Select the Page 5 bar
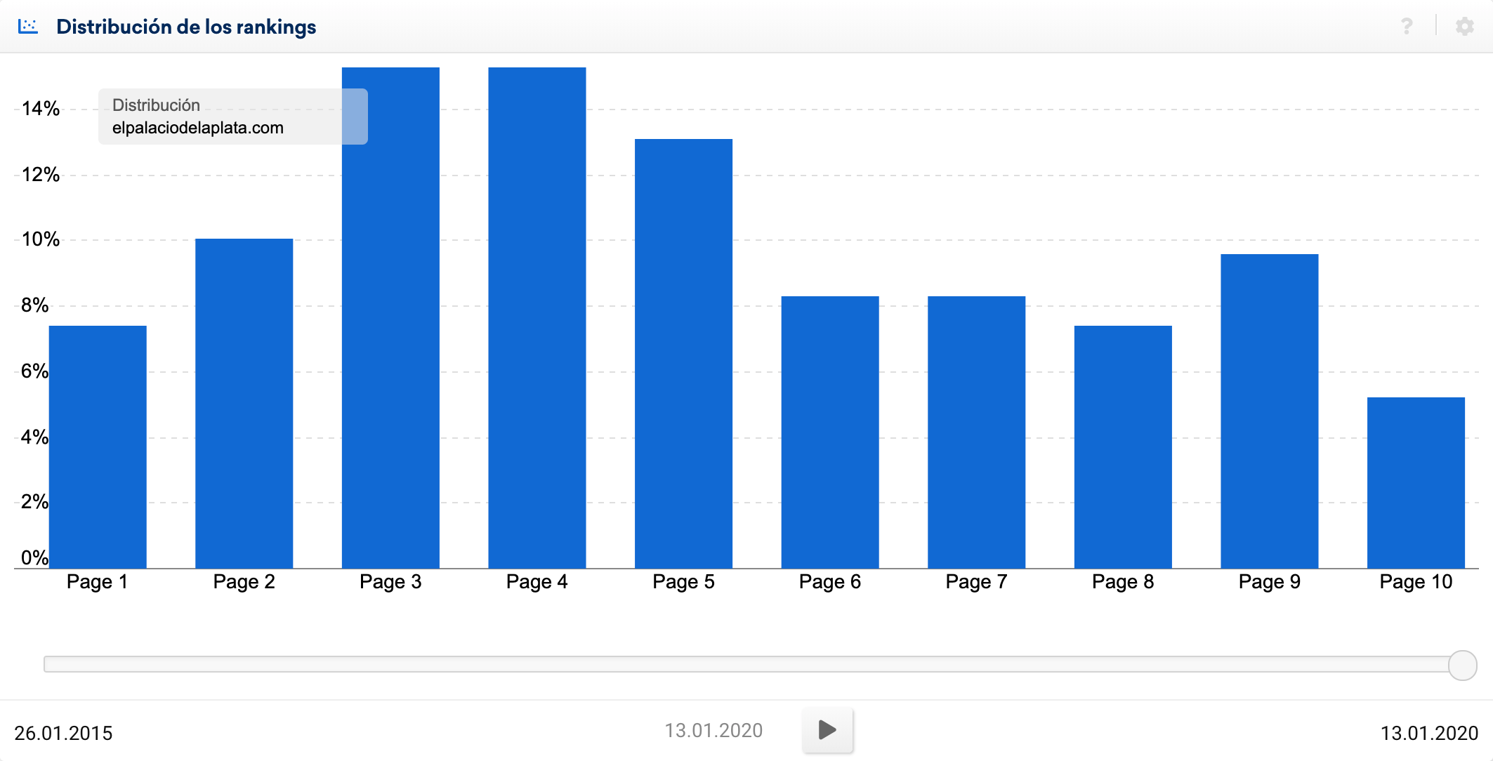 683,353
